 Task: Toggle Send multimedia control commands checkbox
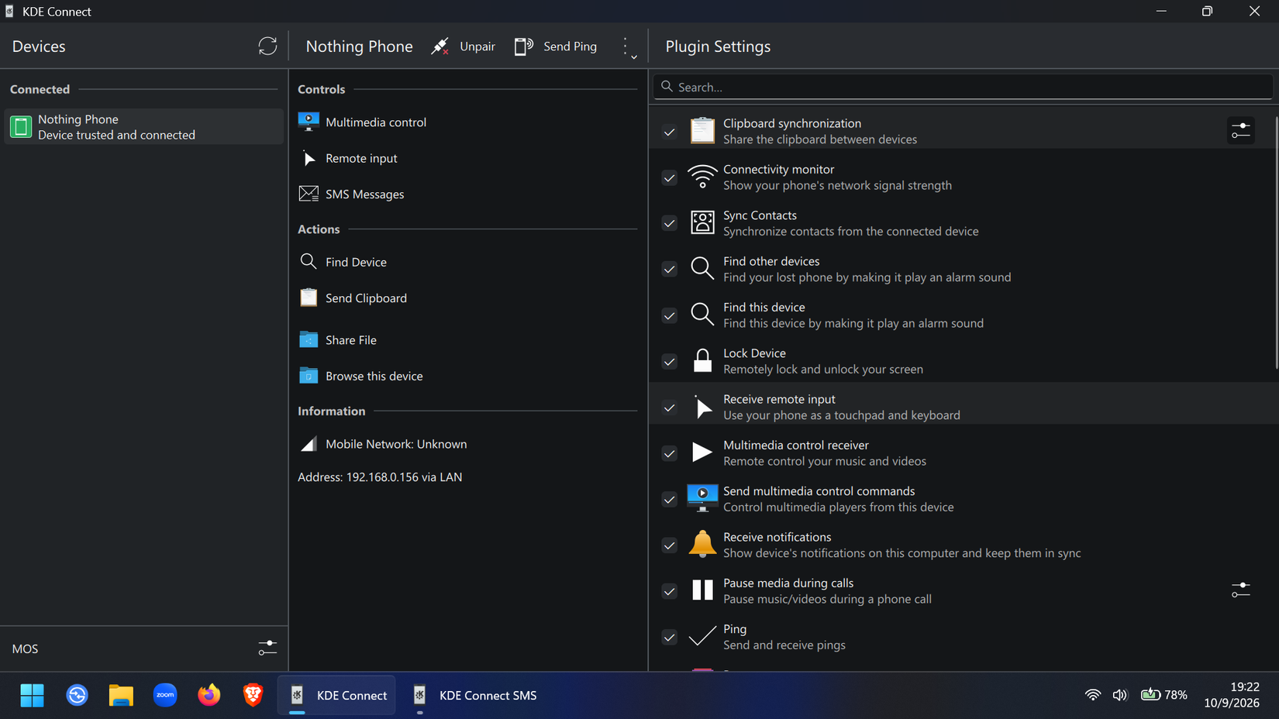[x=670, y=499]
